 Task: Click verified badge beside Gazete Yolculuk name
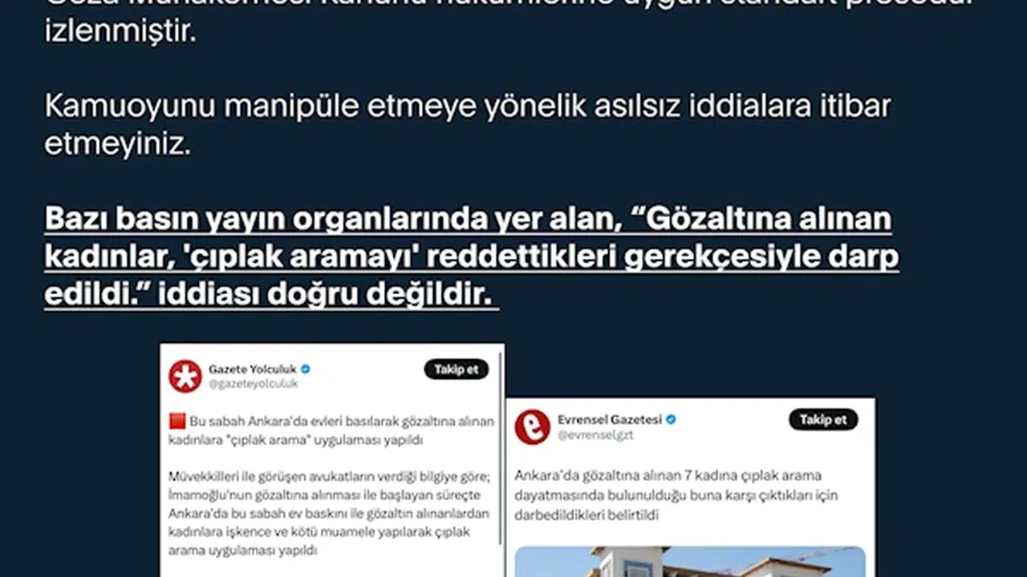(x=306, y=369)
